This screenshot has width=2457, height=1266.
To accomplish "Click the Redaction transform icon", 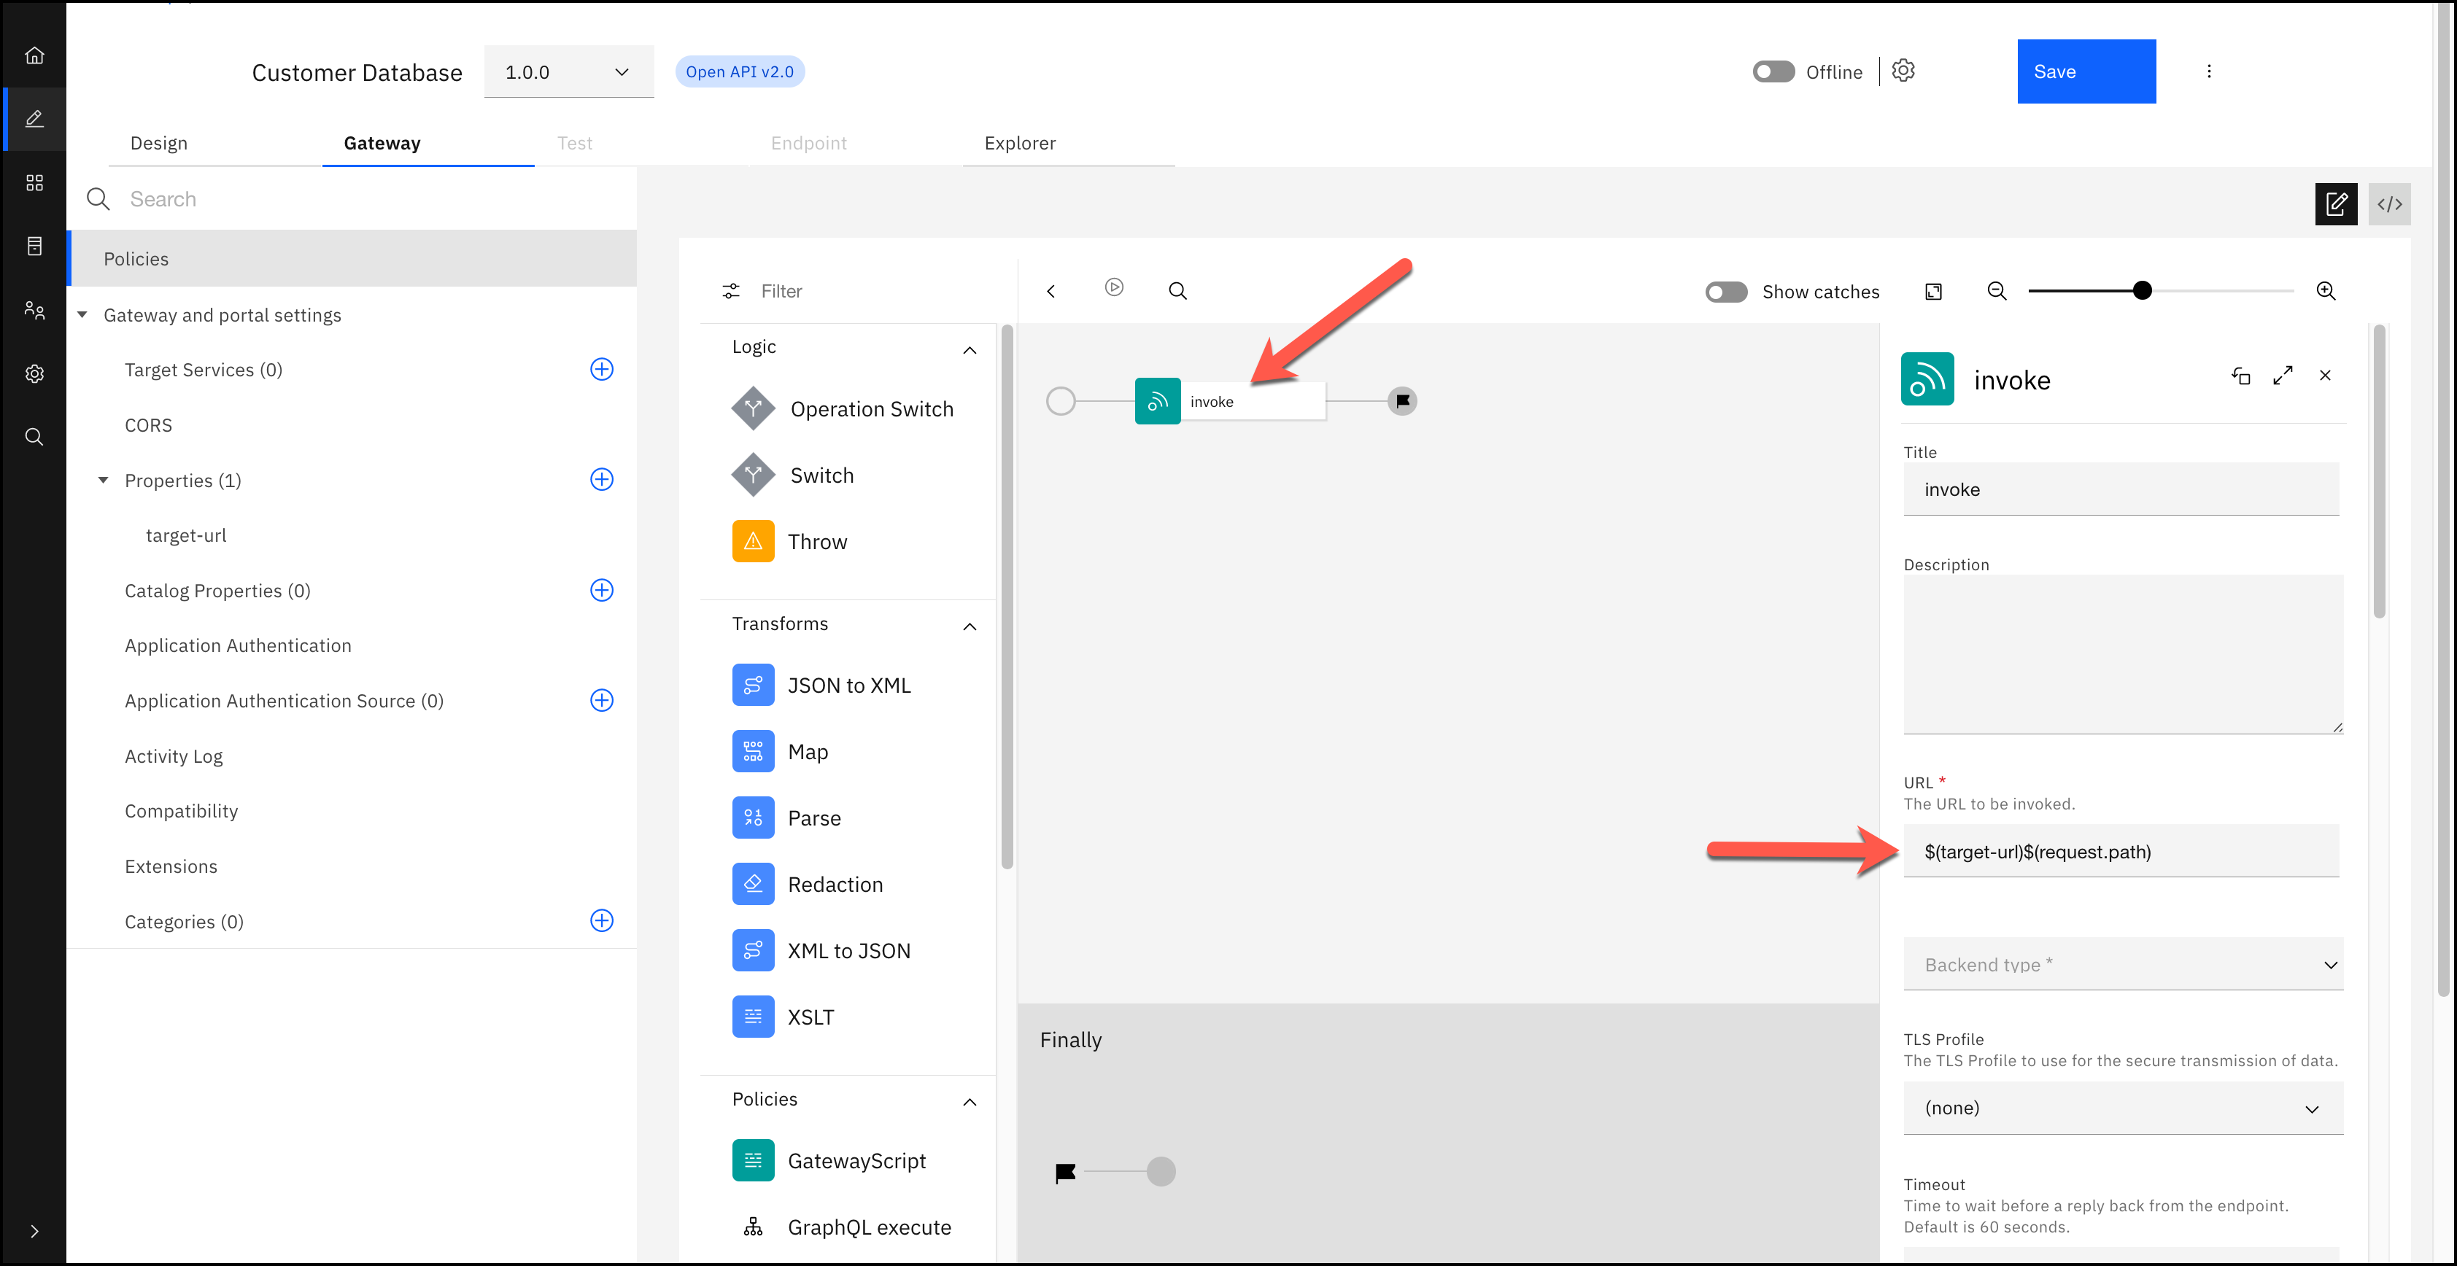I will click(x=752, y=885).
